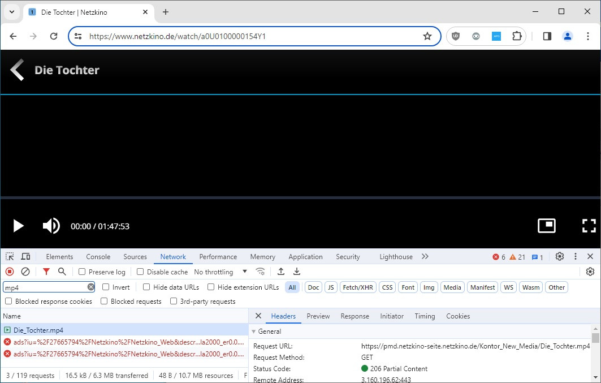Toggle the DevTools device toolbar

(26, 257)
